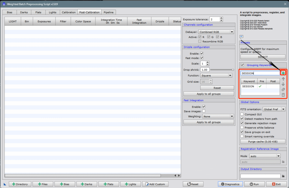Open keyword settings gear icon

coord(283,89)
